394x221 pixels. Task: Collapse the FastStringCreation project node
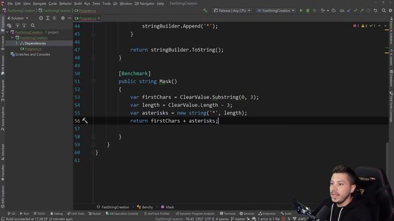pos(12,38)
